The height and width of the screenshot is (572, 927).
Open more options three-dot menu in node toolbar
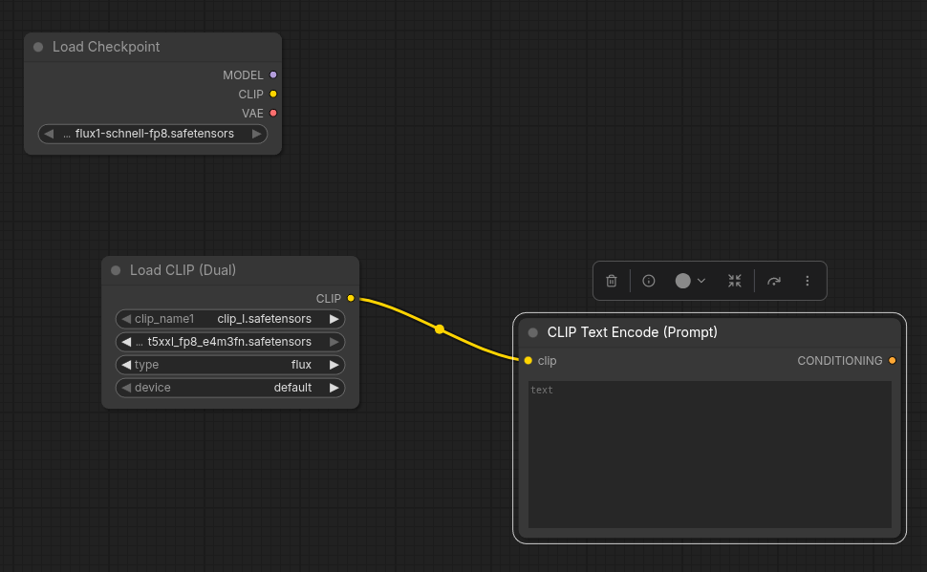click(807, 281)
